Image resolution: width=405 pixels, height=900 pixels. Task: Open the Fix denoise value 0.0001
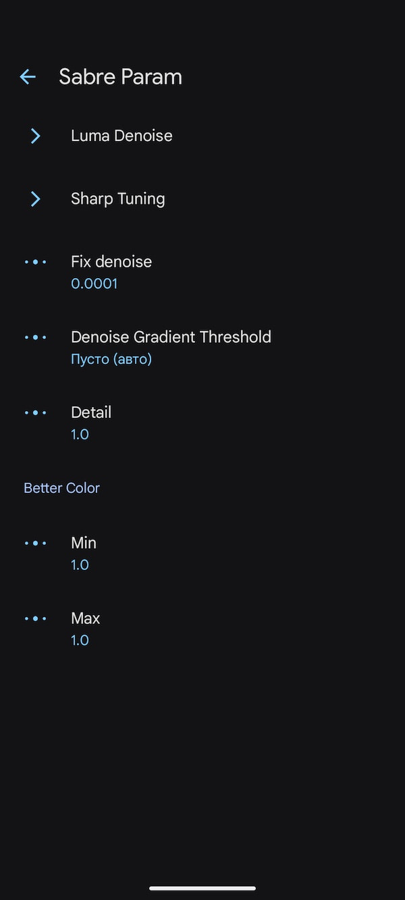tap(94, 284)
